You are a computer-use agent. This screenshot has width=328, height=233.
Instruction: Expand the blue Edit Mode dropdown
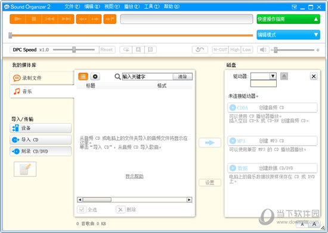[x=288, y=34]
